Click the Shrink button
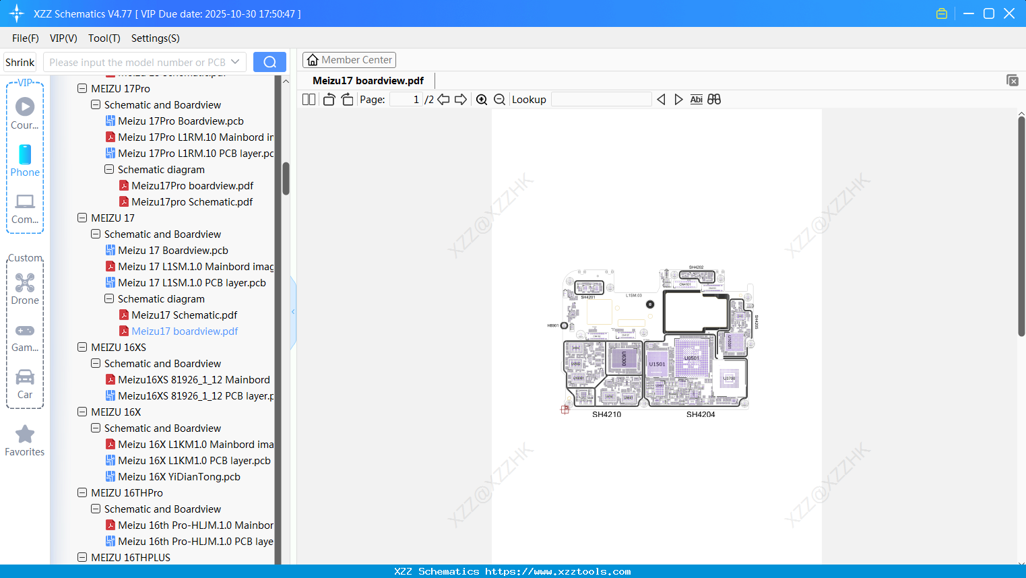1026x578 pixels. [x=20, y=62]
